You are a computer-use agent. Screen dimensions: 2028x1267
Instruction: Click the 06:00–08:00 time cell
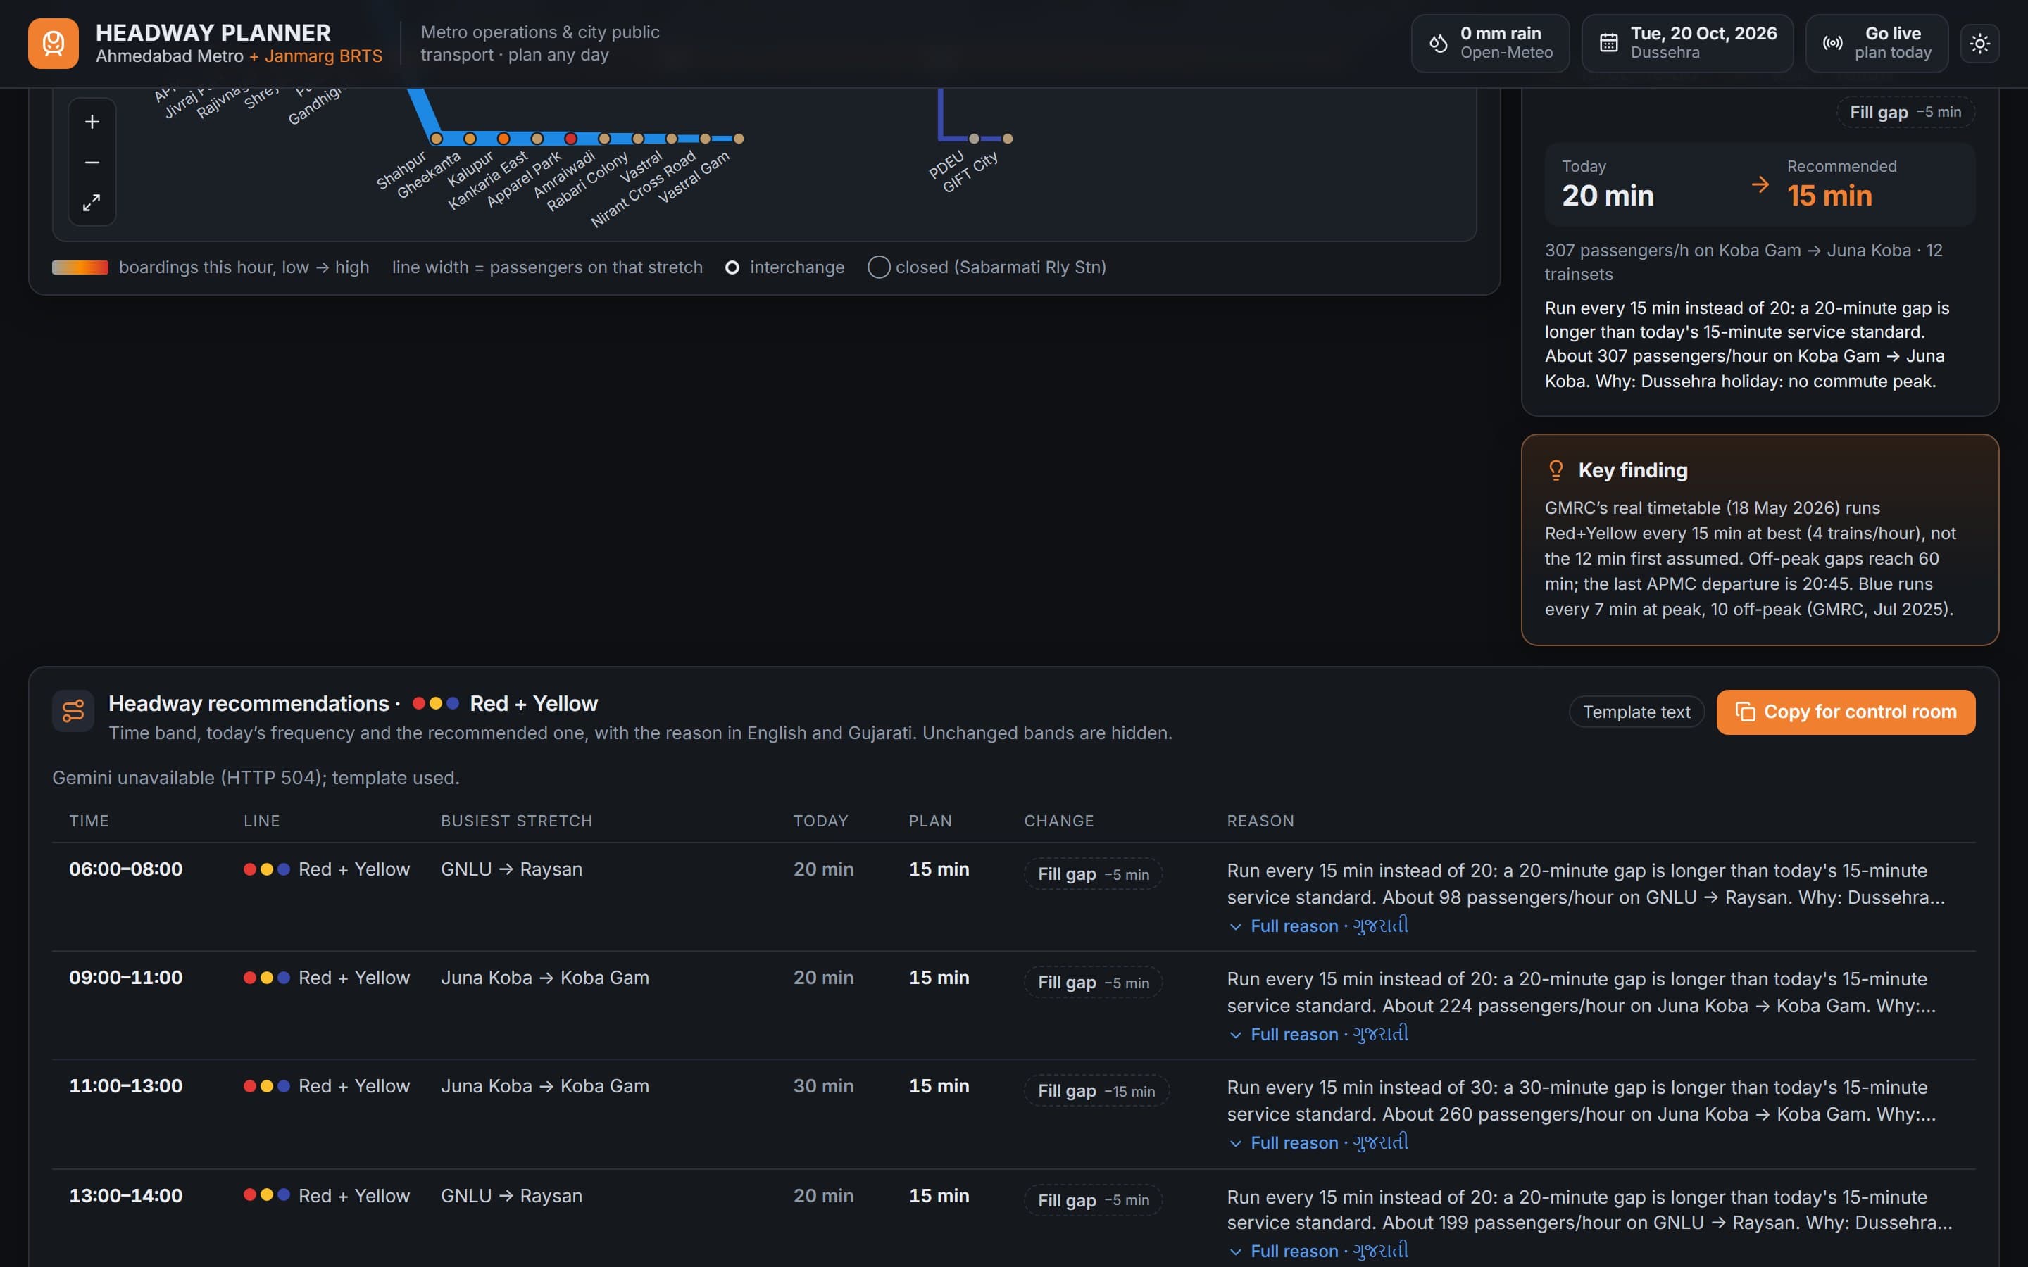point(126,870)
